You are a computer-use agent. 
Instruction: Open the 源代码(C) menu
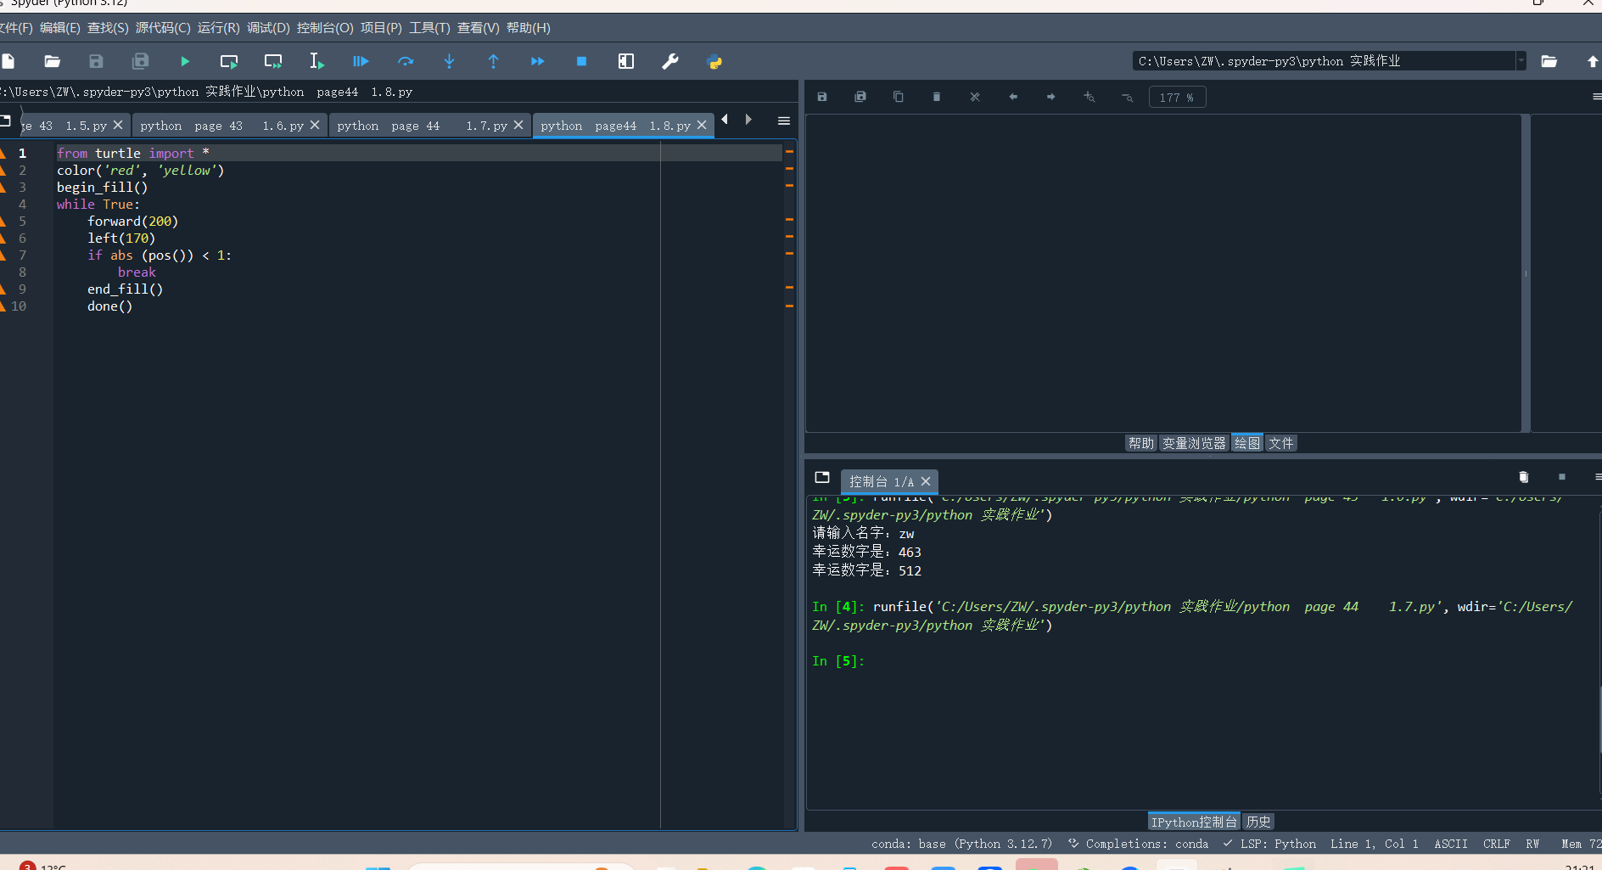(x=163, y=28)
